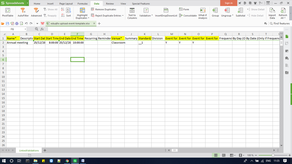The height and width of the screenshot is (164, 292).
Task: Go to the Formulas tab
Action: point(83,4)
